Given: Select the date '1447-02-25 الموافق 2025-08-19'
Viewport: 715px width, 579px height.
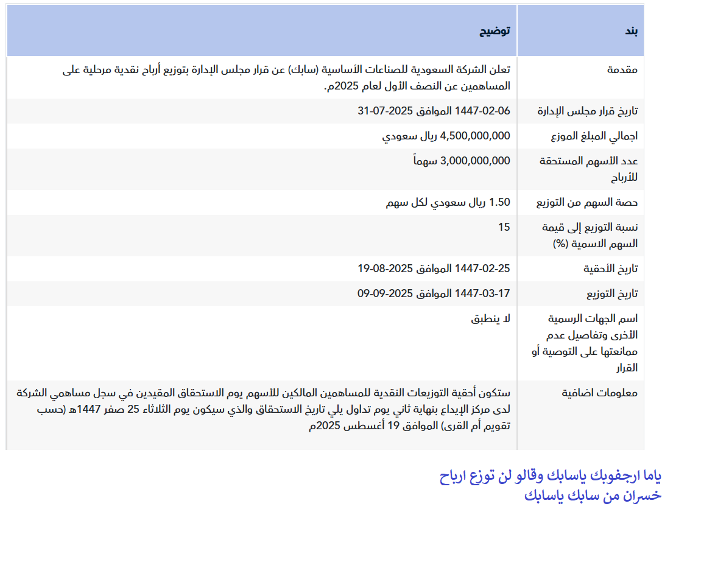Looking at the screenshot, I should point(434,268).
